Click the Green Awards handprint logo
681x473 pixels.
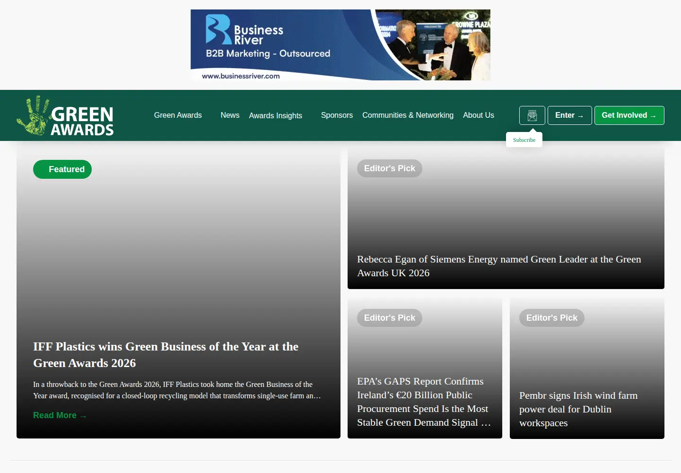pyautogui.click(x=65, y=116)
